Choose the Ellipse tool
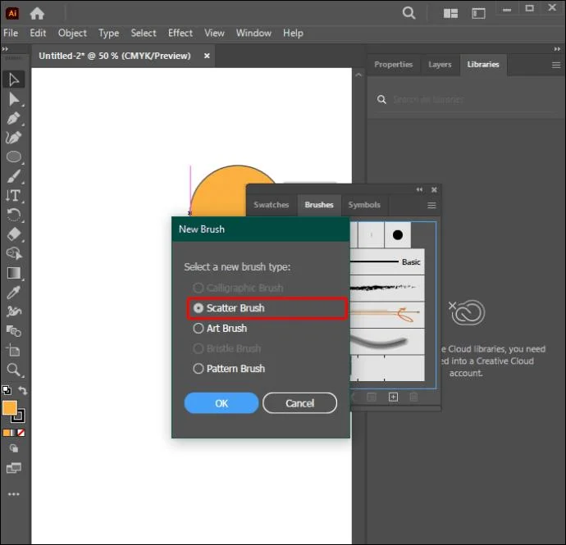The height and width of the screenshot is (545, 566). tap(14, 157)
